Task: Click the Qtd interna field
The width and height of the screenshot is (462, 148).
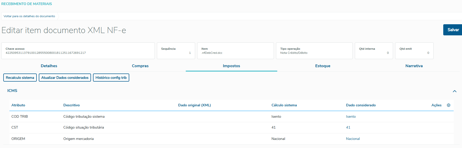Action: (x=374, y=51)
